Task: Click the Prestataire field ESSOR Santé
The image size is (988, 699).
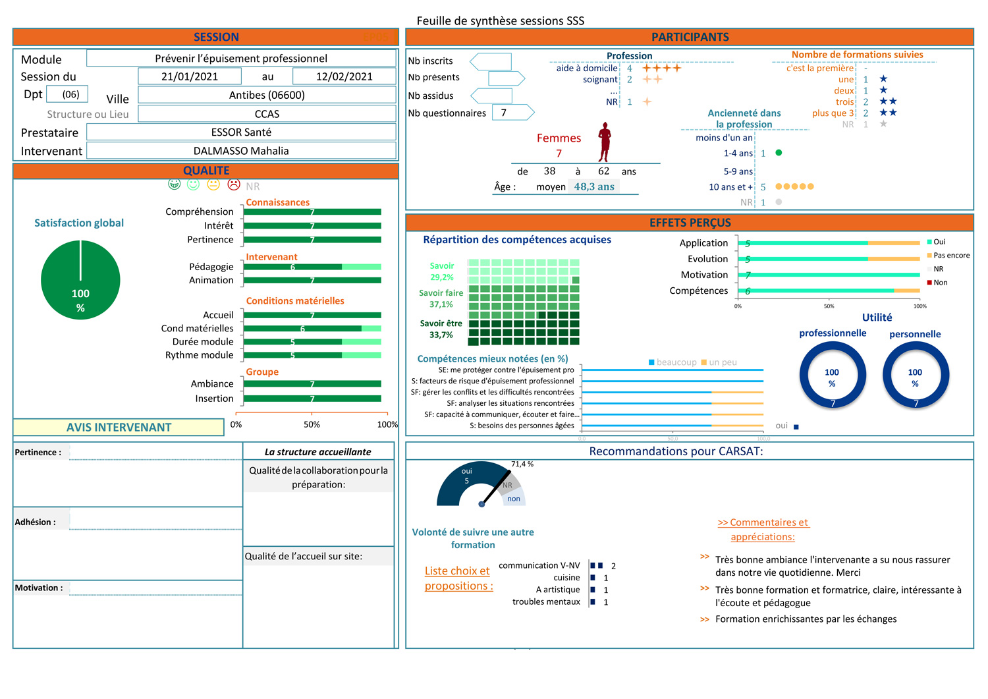Action: (x=241, y=132)
